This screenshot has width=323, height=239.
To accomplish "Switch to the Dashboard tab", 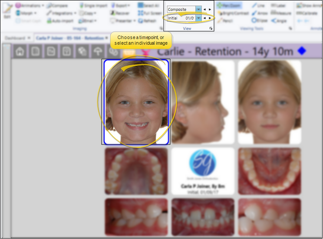I will tap(15, 38).
